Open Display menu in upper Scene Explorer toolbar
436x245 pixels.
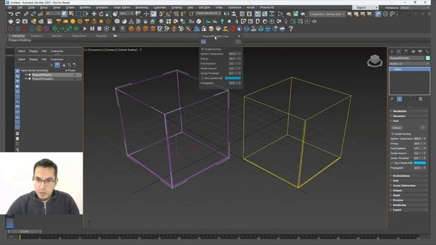pyautogui.click(x=33, y=51)
